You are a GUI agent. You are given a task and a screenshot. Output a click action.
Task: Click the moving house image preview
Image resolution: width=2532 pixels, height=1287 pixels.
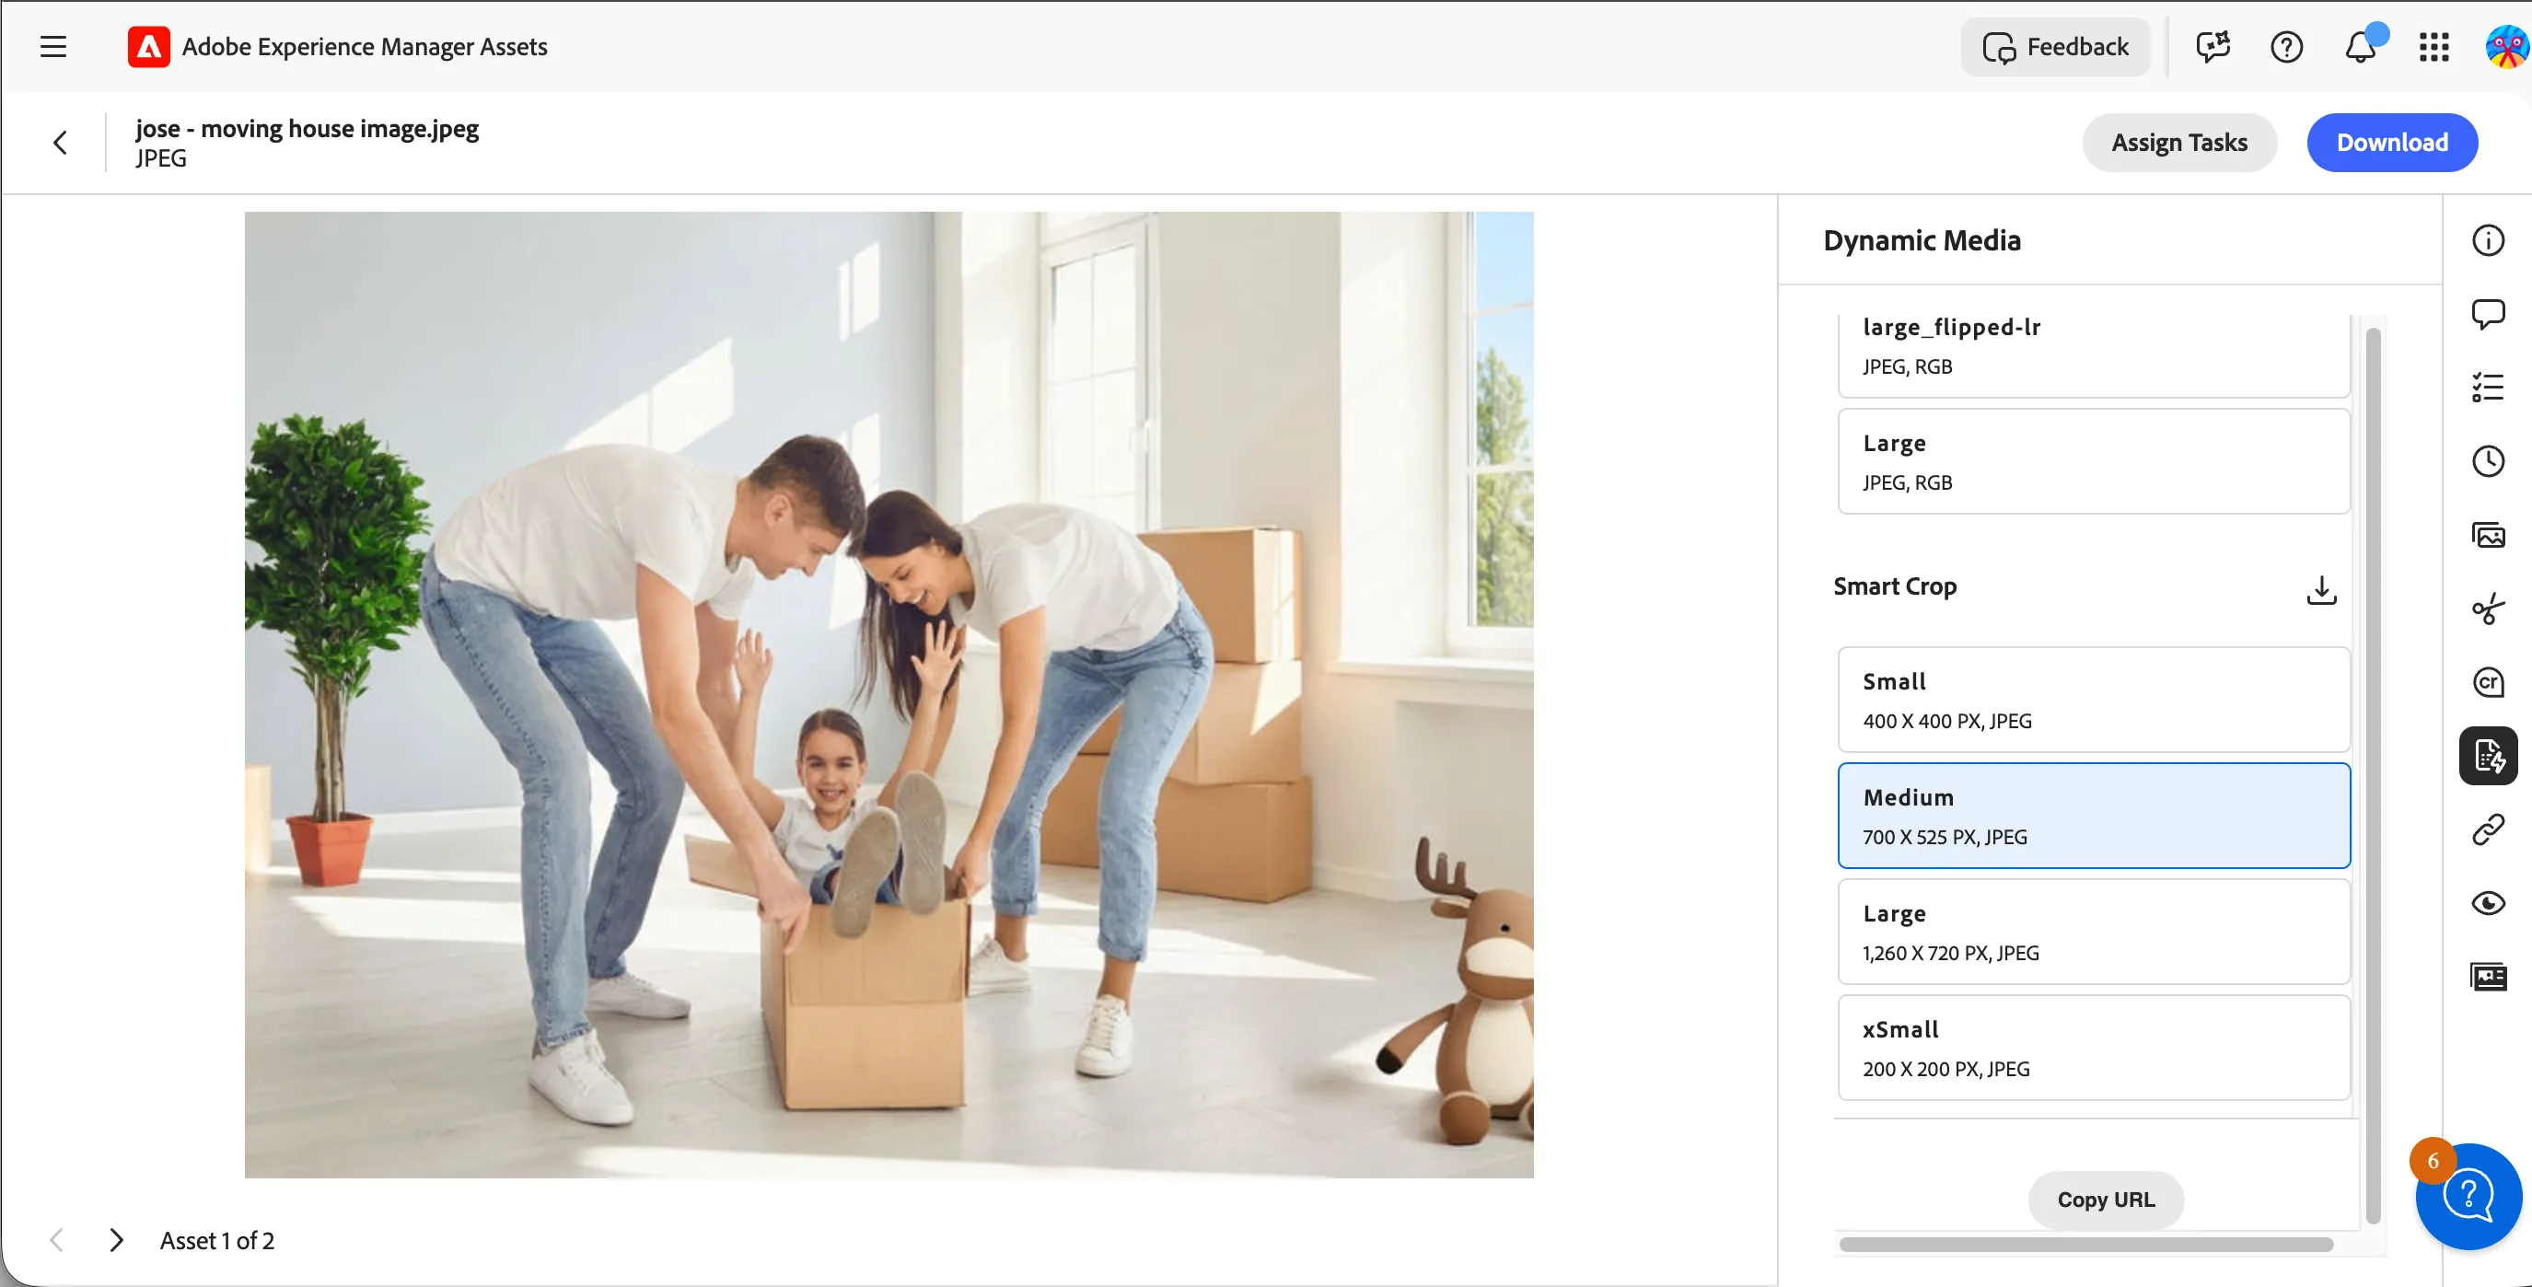coord(889,694)
